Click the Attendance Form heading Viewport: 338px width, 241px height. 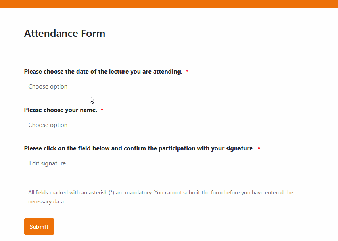[65, 33]
